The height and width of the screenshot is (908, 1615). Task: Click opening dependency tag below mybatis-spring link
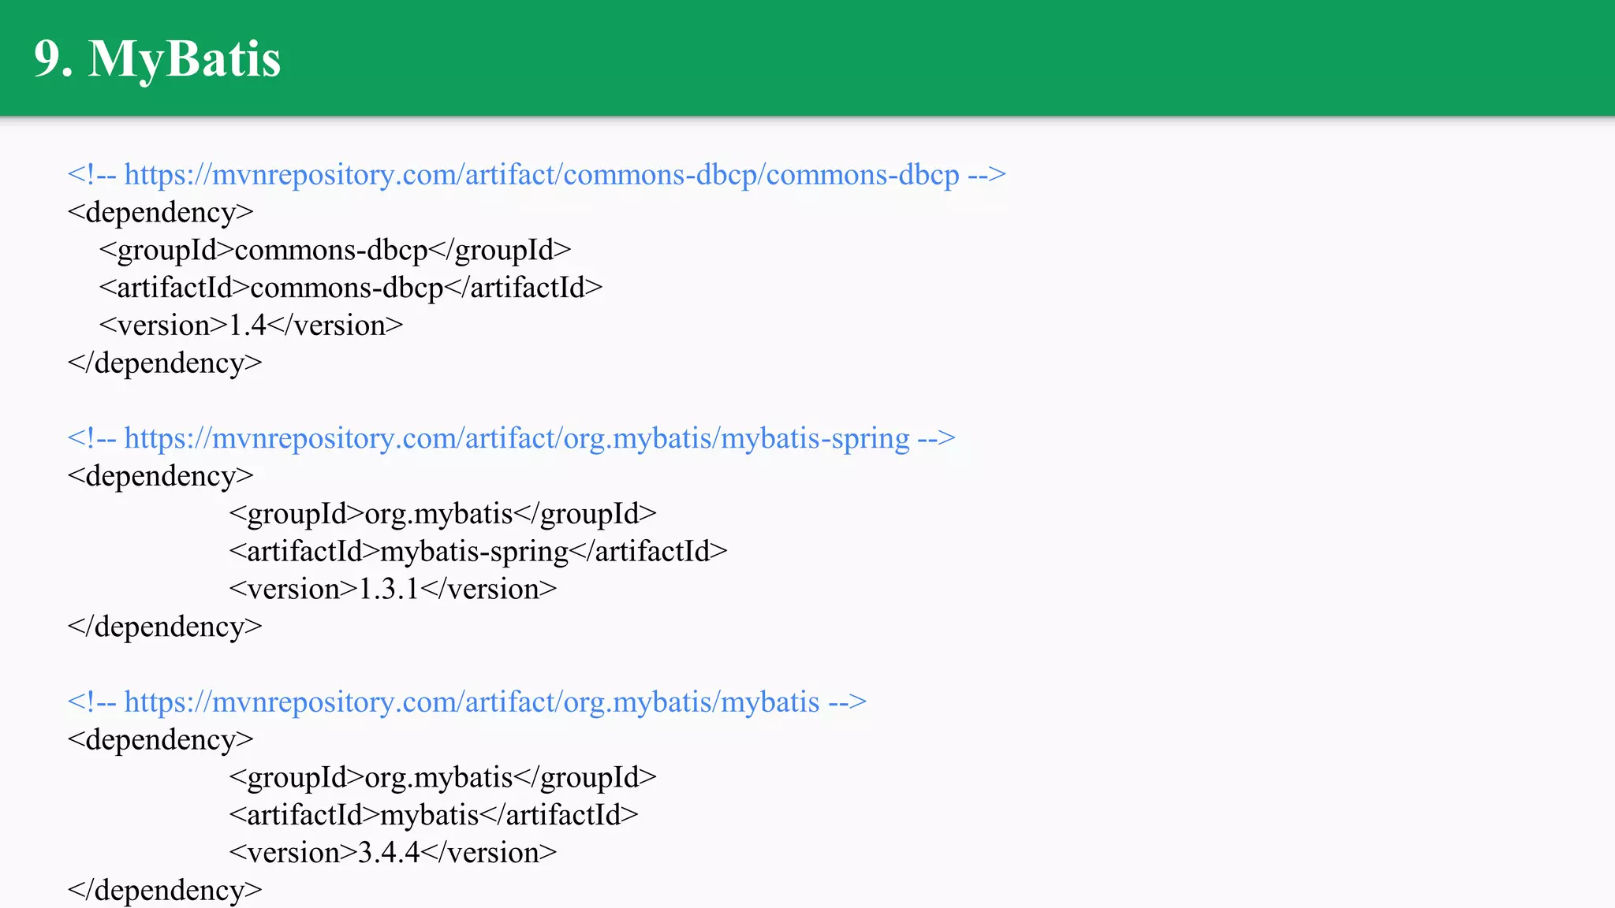[x=161, y=476]
